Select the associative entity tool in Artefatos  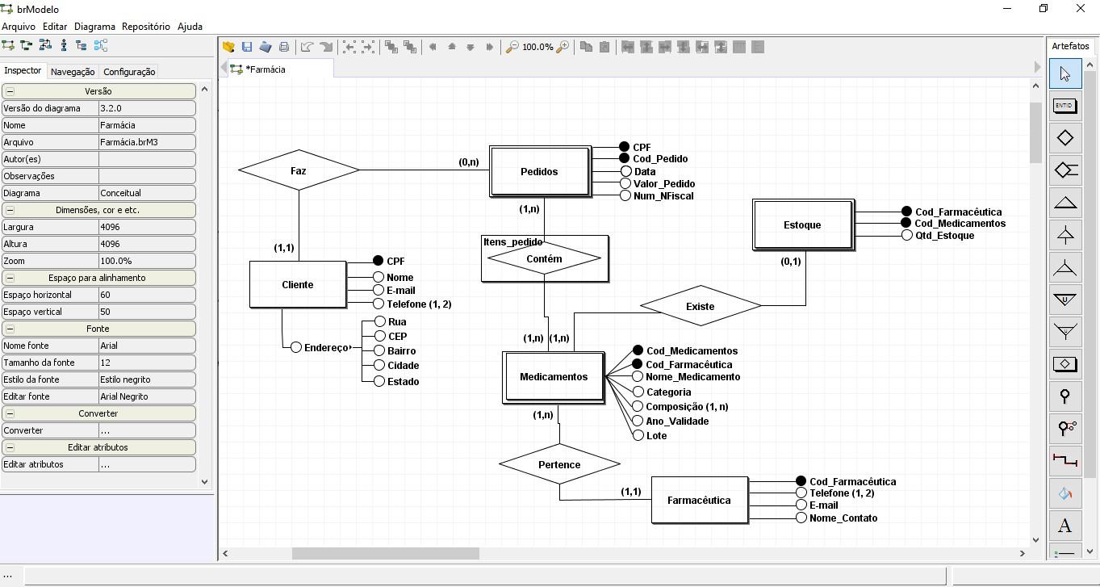click(1064, 364)
